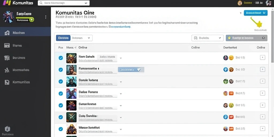Open the home icon item in sidebar

(x=7, y=33)
